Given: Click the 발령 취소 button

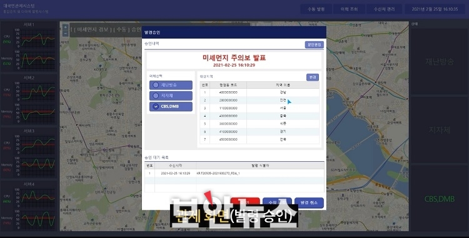Looking at the screenshot, I should (x=309, y=203).
